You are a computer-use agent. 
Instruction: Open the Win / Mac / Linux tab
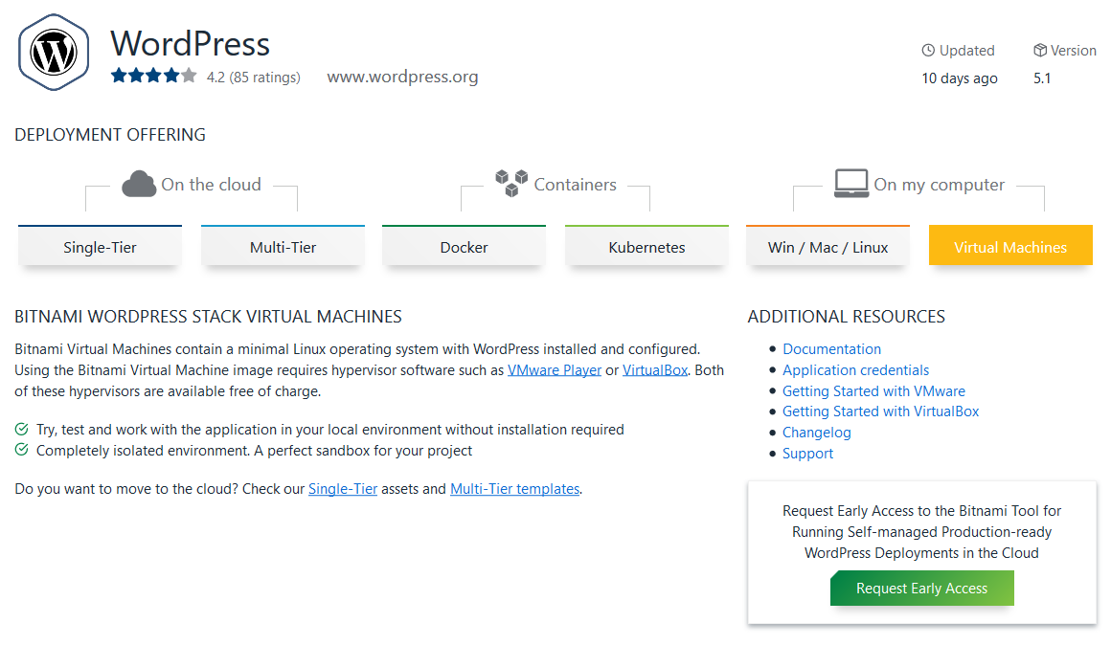tap(828, 246)
